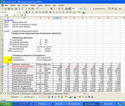Toggle align right

click(43, 12)
